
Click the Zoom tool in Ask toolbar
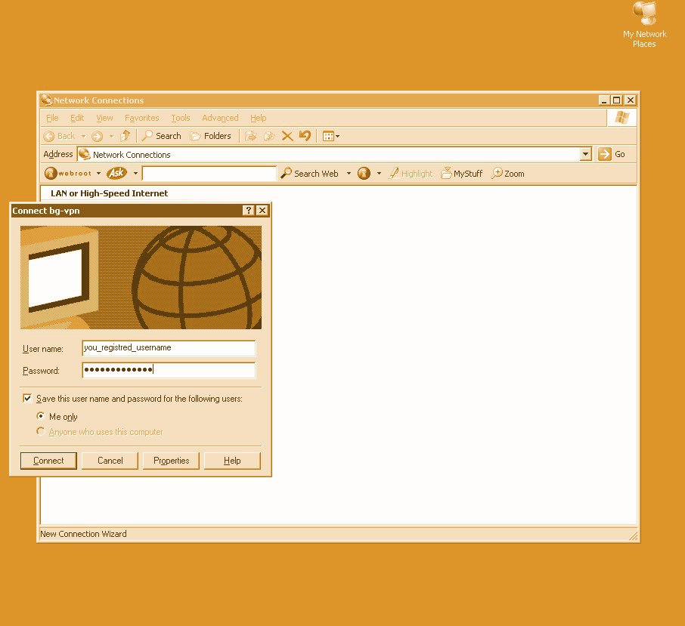[507, 173]
